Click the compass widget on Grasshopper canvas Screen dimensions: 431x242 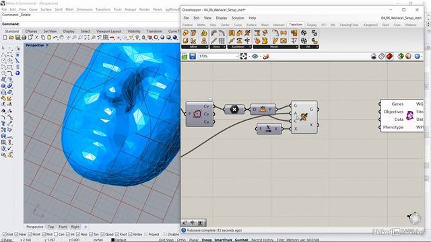pyautogui.click(x=414, y=218)
